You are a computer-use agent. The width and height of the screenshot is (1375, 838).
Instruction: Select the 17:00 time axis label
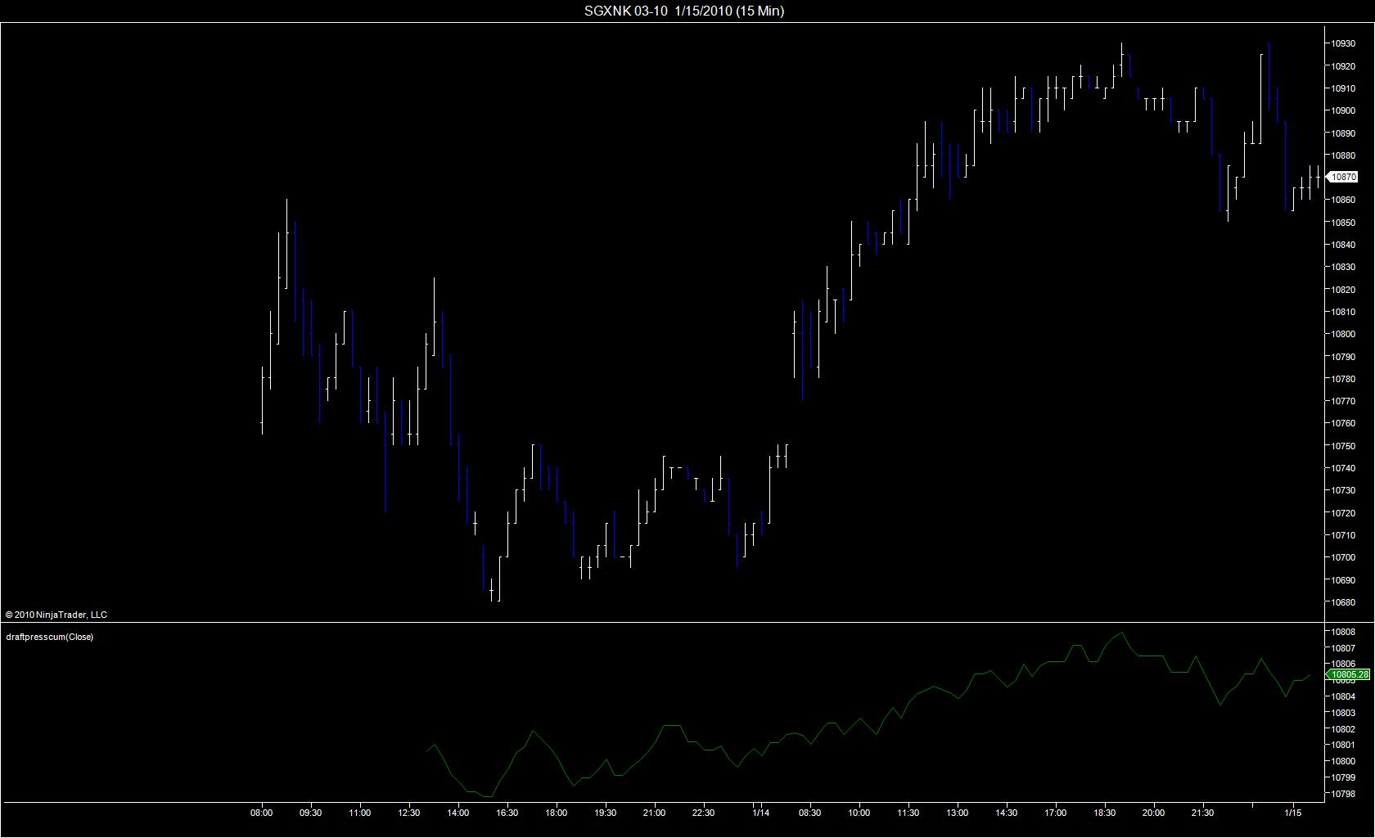click(1056, 813)
